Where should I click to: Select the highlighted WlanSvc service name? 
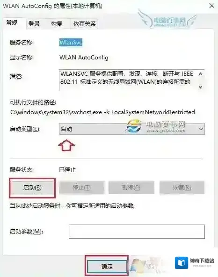(71, 43)
